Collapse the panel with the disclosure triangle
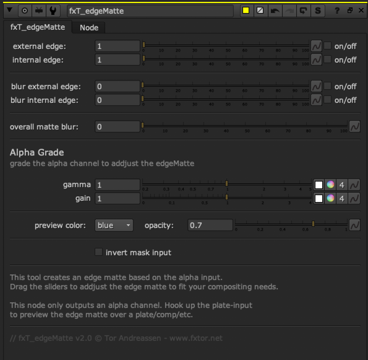This screenshot has width=368, height=360. click(x=10, y=10)
